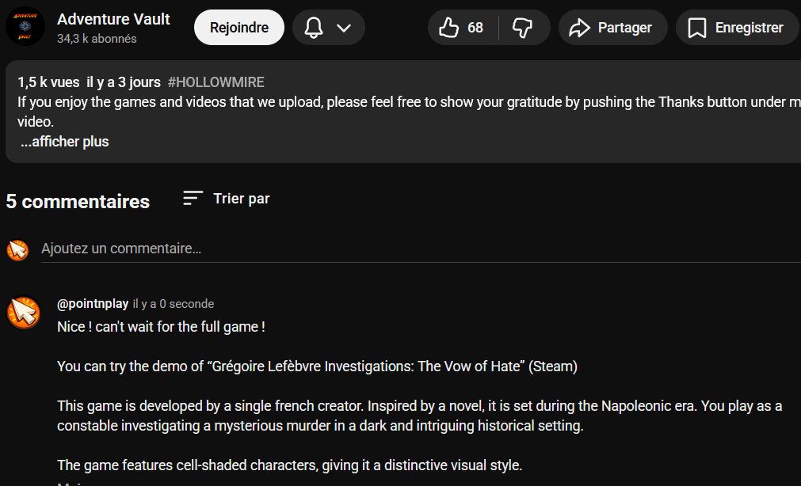Image resolution: width=801 pixels, height=486 pixels.
Task: Click the notification bell icon
Action: click(315, 28)
